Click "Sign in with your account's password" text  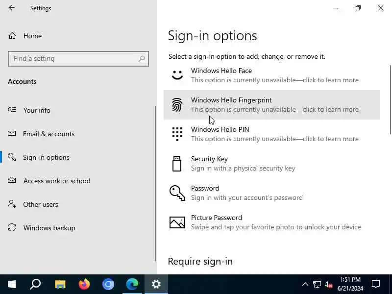(247, 198)
